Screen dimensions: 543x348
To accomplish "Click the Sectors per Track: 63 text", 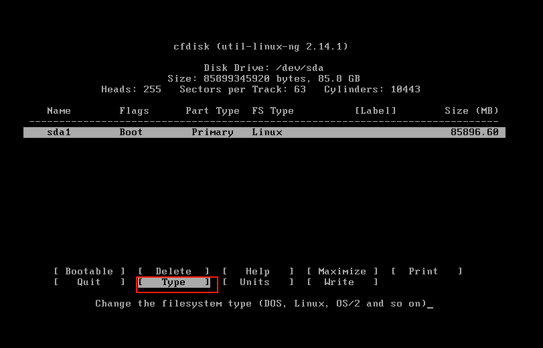I will click(x=243, y=89).
